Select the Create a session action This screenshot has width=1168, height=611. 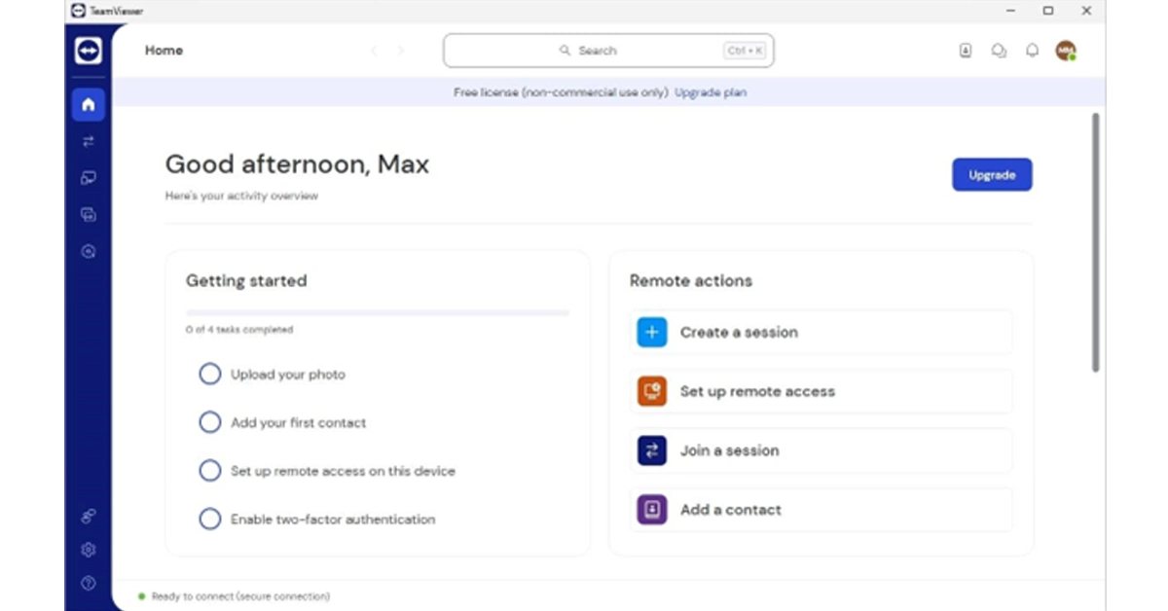click(x=821, y=332)
